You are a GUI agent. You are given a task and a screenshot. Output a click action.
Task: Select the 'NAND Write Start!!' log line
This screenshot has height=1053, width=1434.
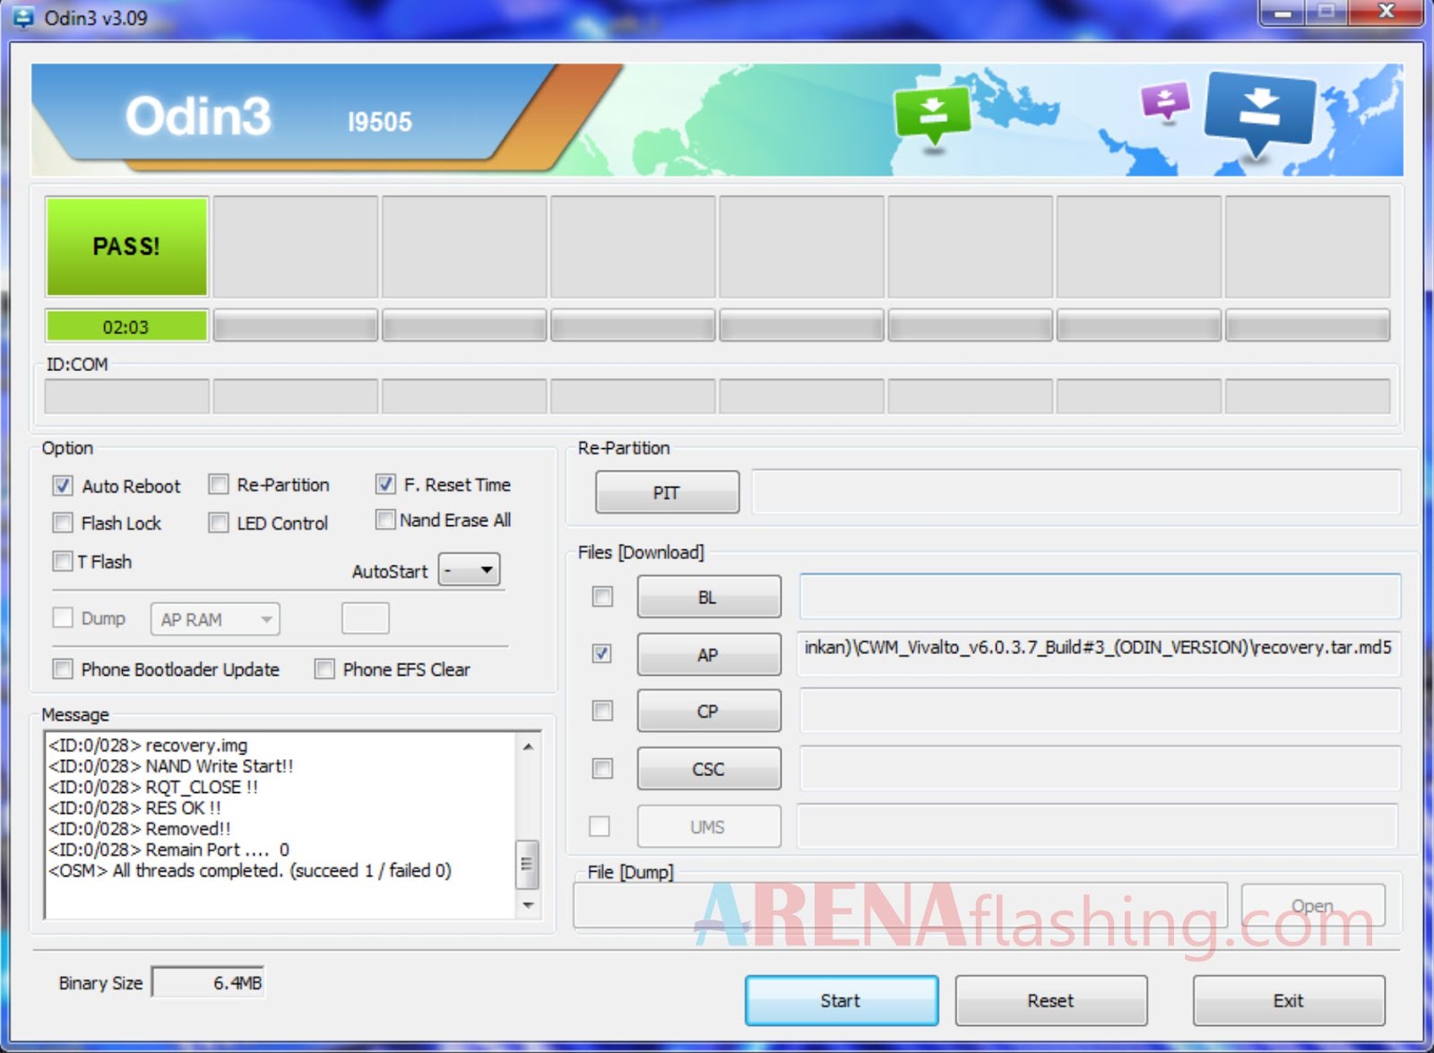click(x=171, y=766)
